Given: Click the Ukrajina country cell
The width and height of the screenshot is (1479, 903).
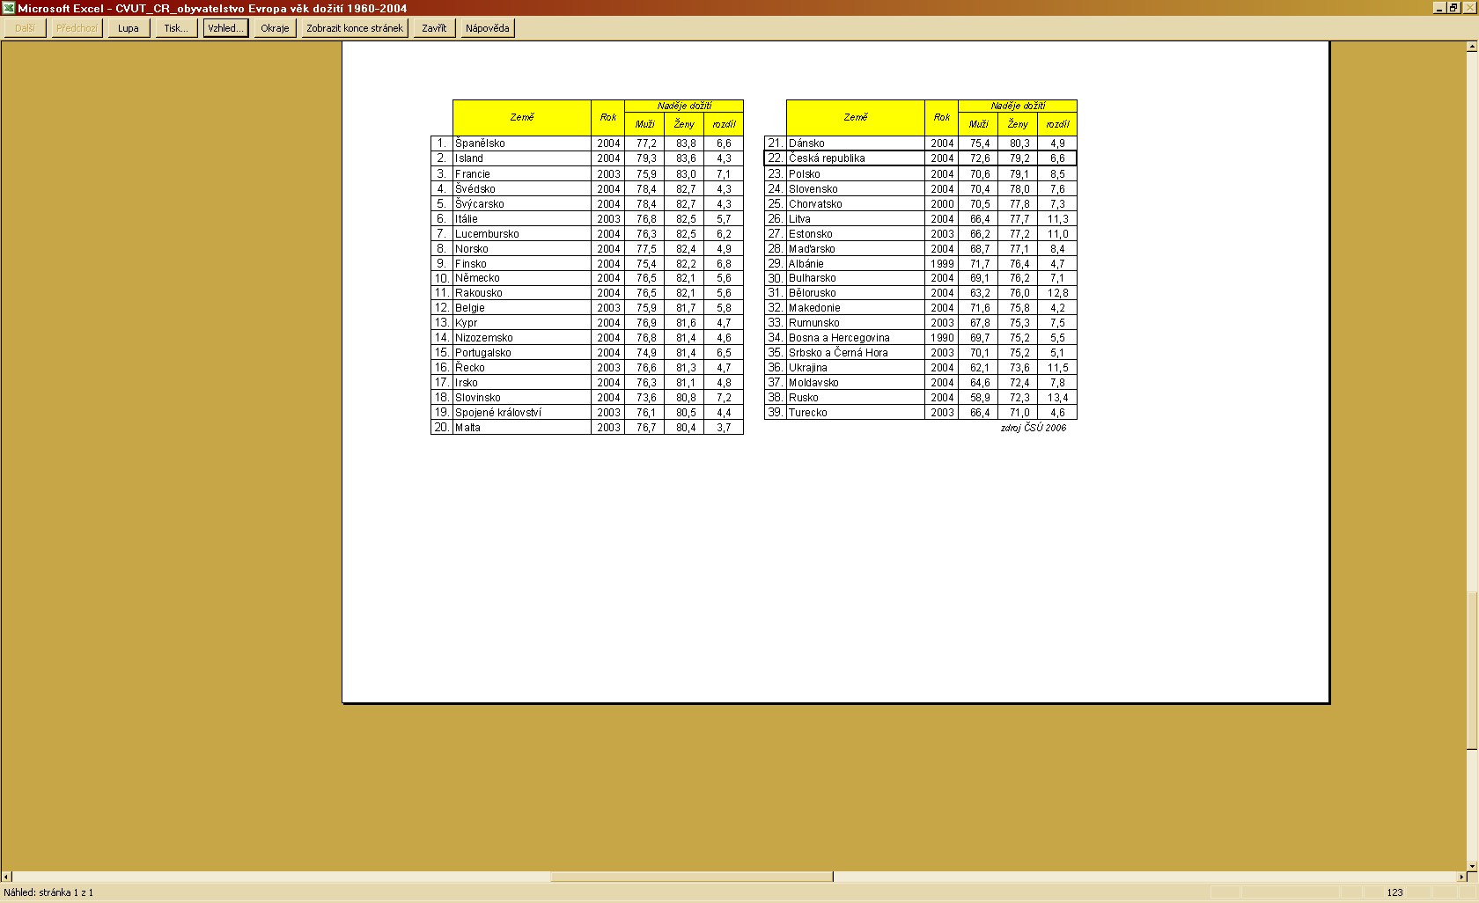Looking at the screenshot, I should [x=856, y=368].
